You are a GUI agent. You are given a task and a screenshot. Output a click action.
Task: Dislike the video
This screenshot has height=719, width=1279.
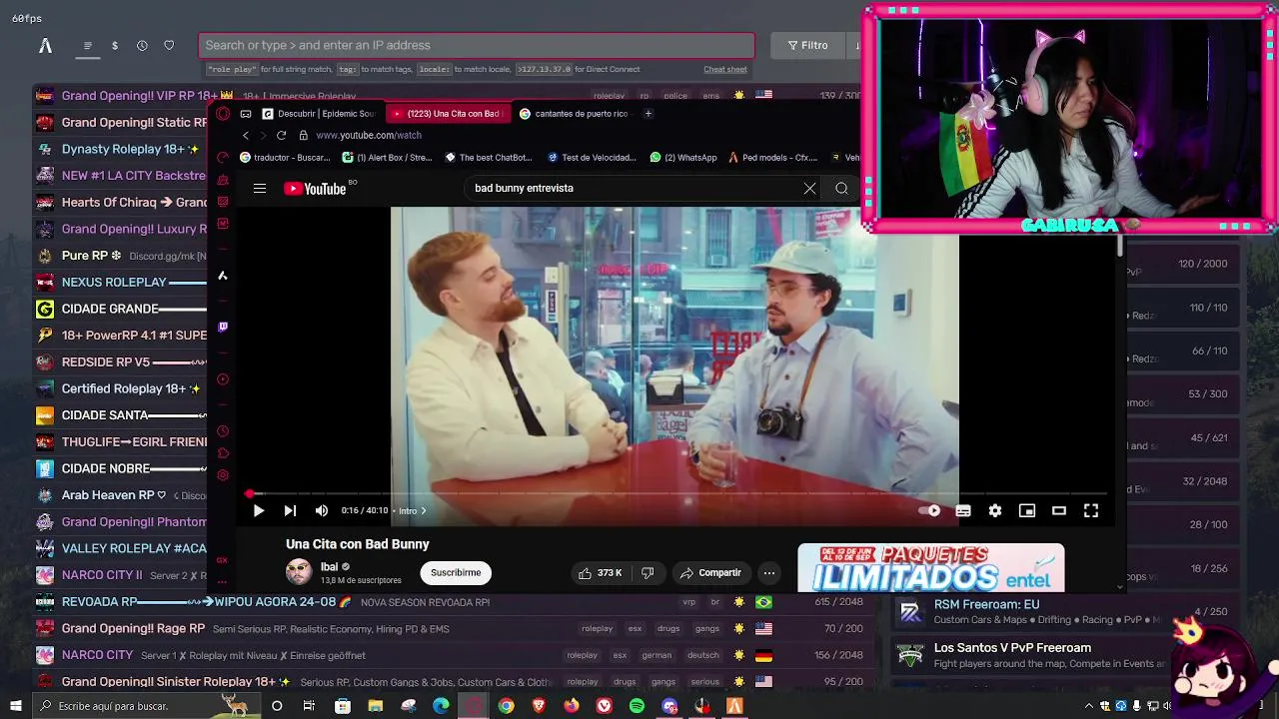coord(647,572)
